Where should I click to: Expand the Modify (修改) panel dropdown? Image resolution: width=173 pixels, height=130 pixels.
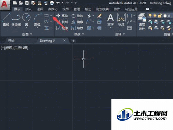click(79, 34)
